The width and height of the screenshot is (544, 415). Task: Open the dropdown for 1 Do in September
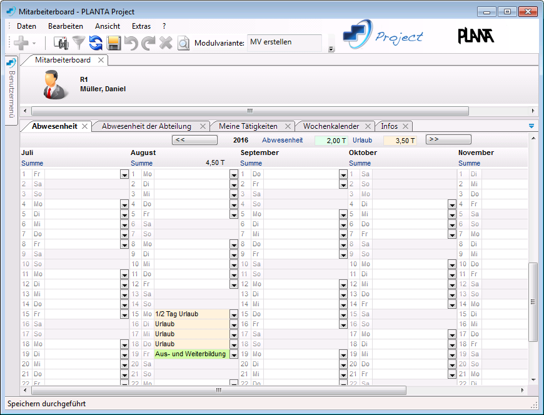[343, 174]
